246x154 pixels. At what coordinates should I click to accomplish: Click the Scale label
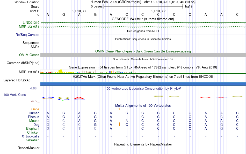pos(35,6)
